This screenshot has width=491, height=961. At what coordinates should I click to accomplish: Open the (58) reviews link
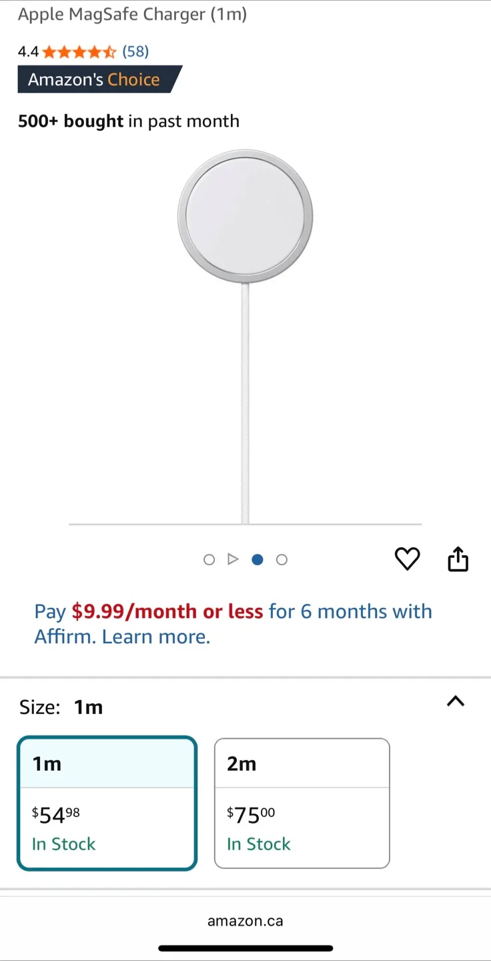pyautogui.click(x=135, y=51)
